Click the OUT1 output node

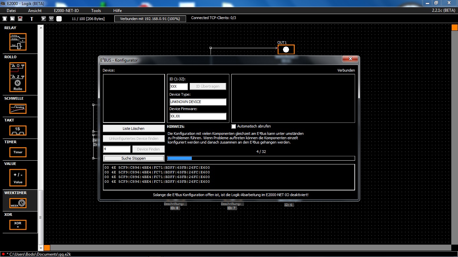coord(286,50)
